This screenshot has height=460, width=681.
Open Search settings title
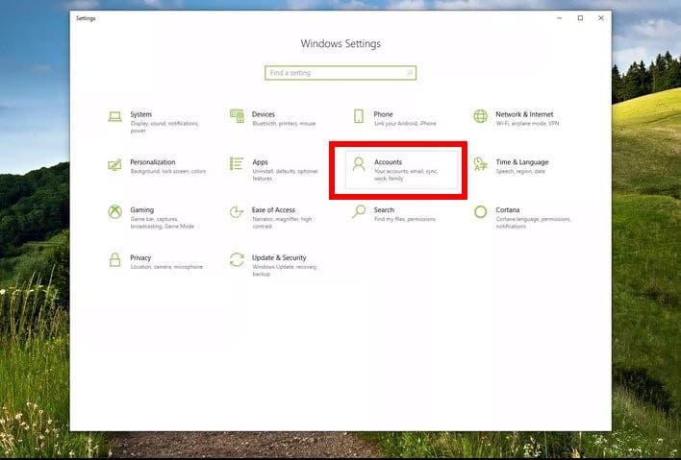[384, 210]
